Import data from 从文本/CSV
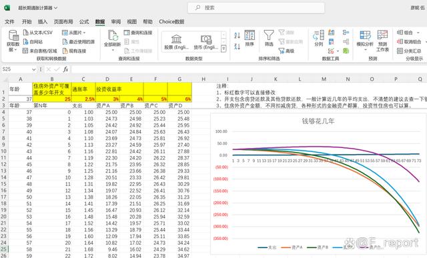 (37, 33)
